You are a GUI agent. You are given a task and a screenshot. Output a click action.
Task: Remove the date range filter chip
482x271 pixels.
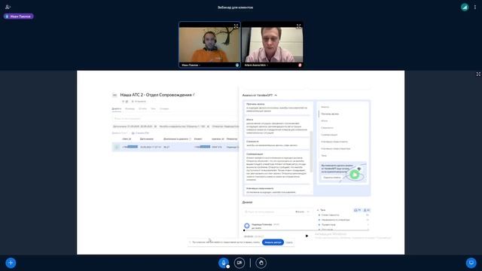pos(155,126)
